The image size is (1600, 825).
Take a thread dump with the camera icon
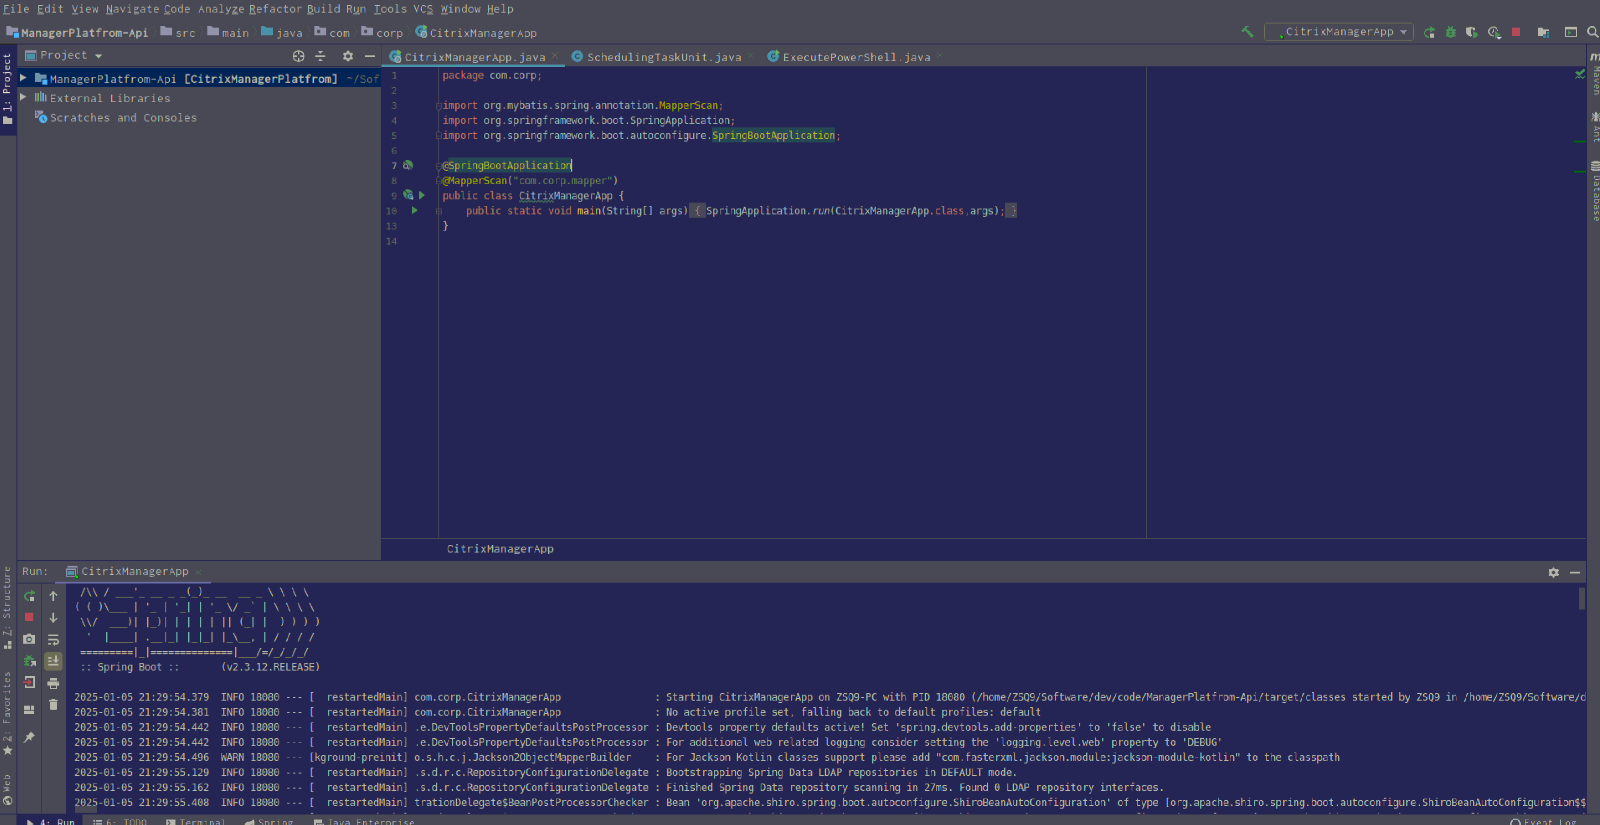pos(29,640)
